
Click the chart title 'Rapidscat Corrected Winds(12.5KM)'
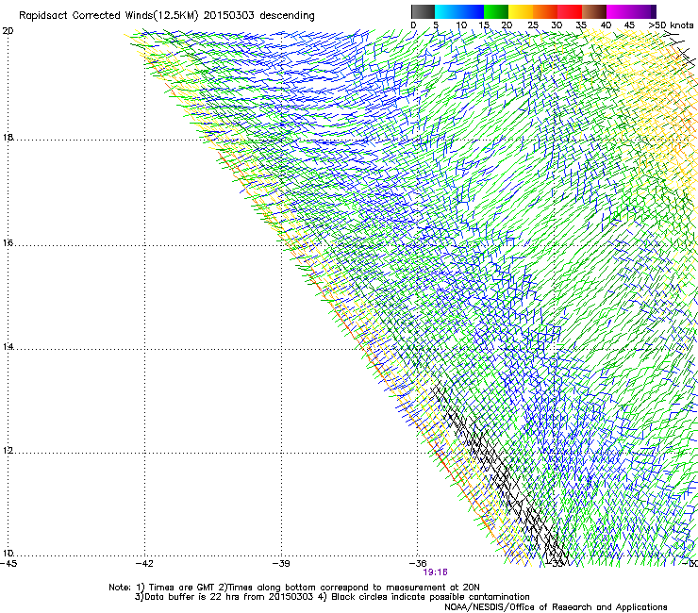click(108, 16)
